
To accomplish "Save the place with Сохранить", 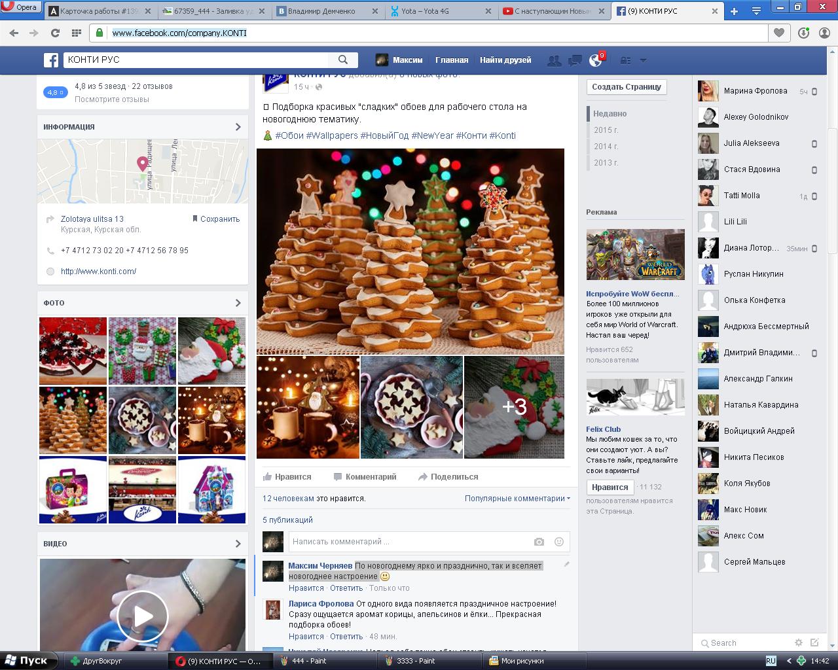I will 216,219.
